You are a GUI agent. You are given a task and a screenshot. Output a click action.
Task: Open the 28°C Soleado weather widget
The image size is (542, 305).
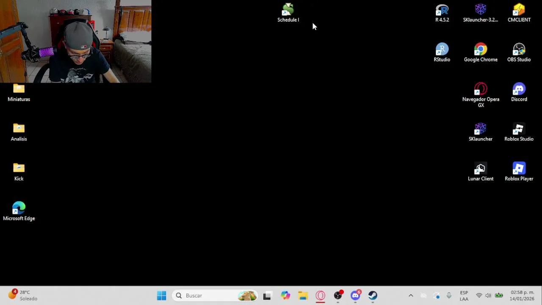coord(23,295)
